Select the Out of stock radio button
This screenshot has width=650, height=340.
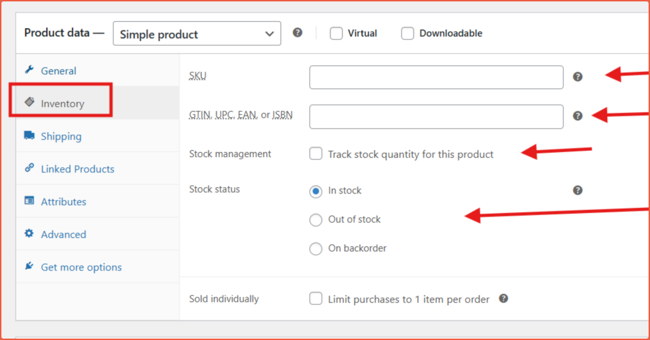coord(315,220)
